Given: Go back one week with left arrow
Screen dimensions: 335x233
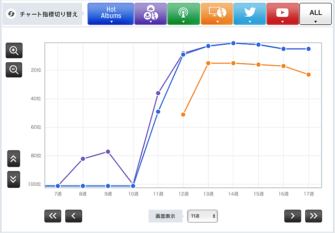Looking at the screenshot, I should point(74,216).
